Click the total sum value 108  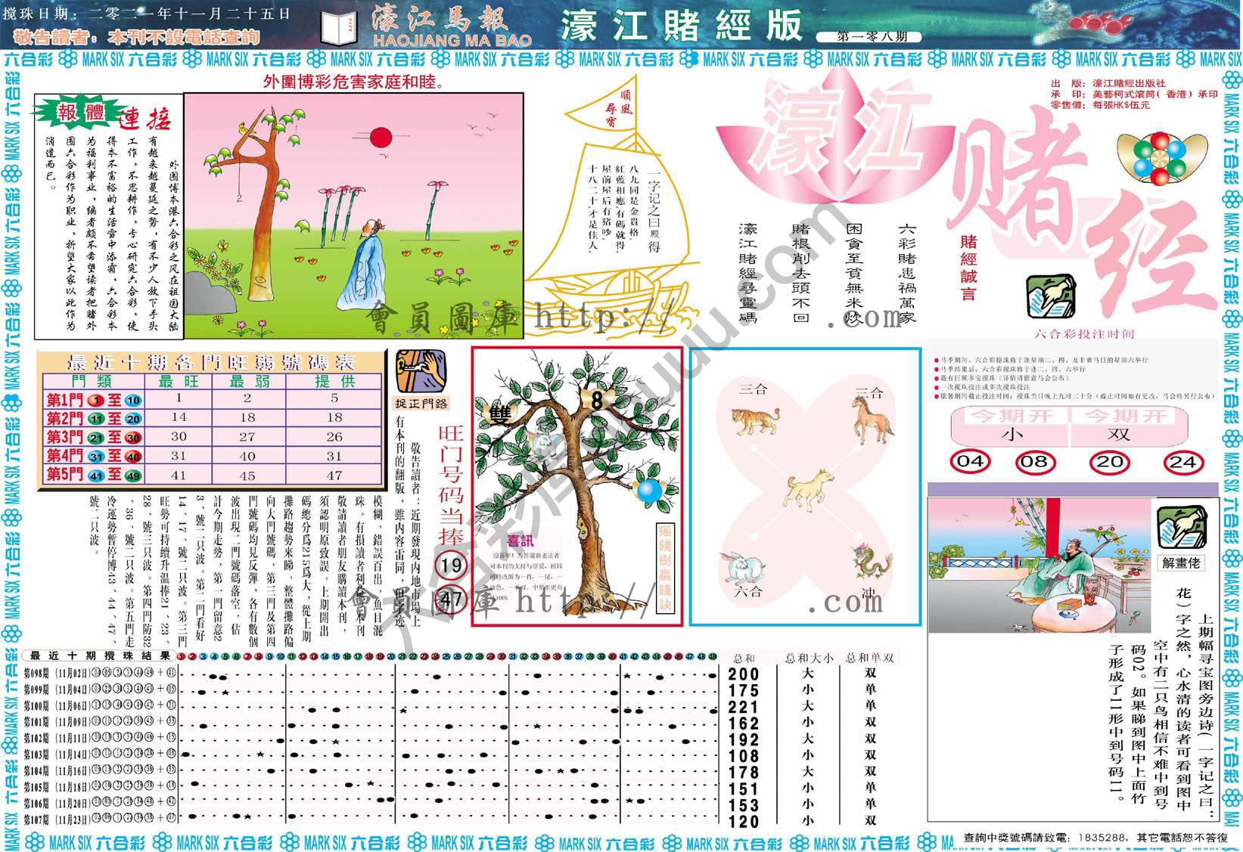743,755
